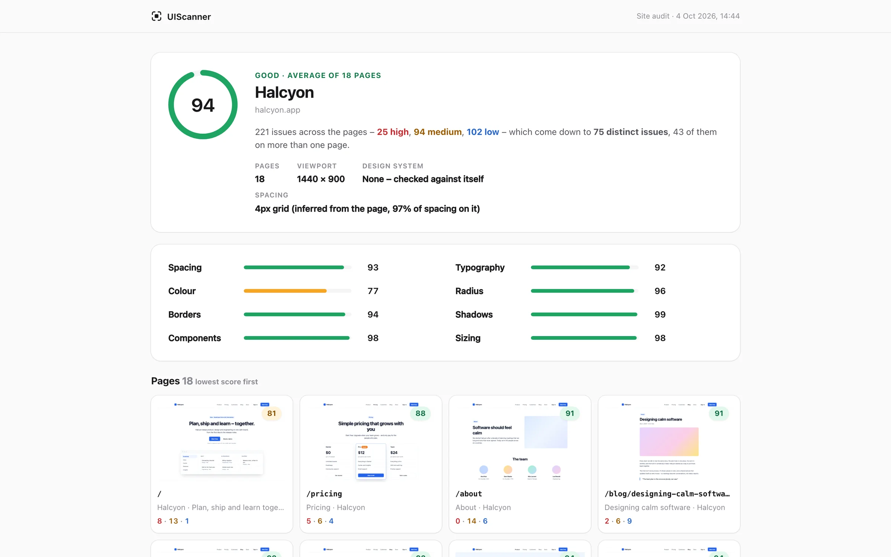This screenshot has height=557, width=891.
Task: Click the '25 high' issues count
Action: click(x=393, y=132)
